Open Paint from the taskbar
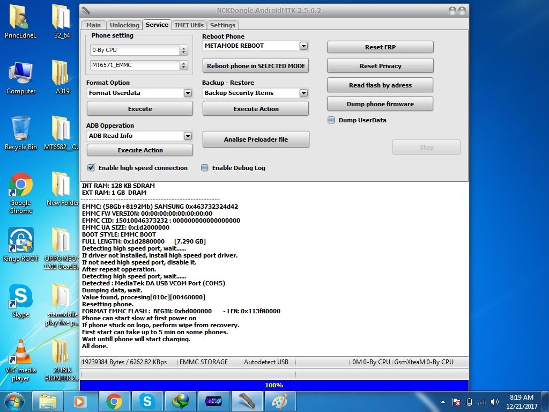This screenshot has height=412, width=549. (x=280, y=401)
